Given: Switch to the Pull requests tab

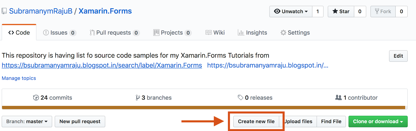Looking at the screenshot, I should (114, 33).
